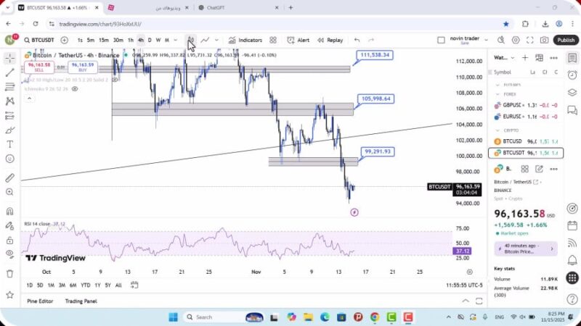Collapse the CRYPTO watchlist section

[497, 130]
